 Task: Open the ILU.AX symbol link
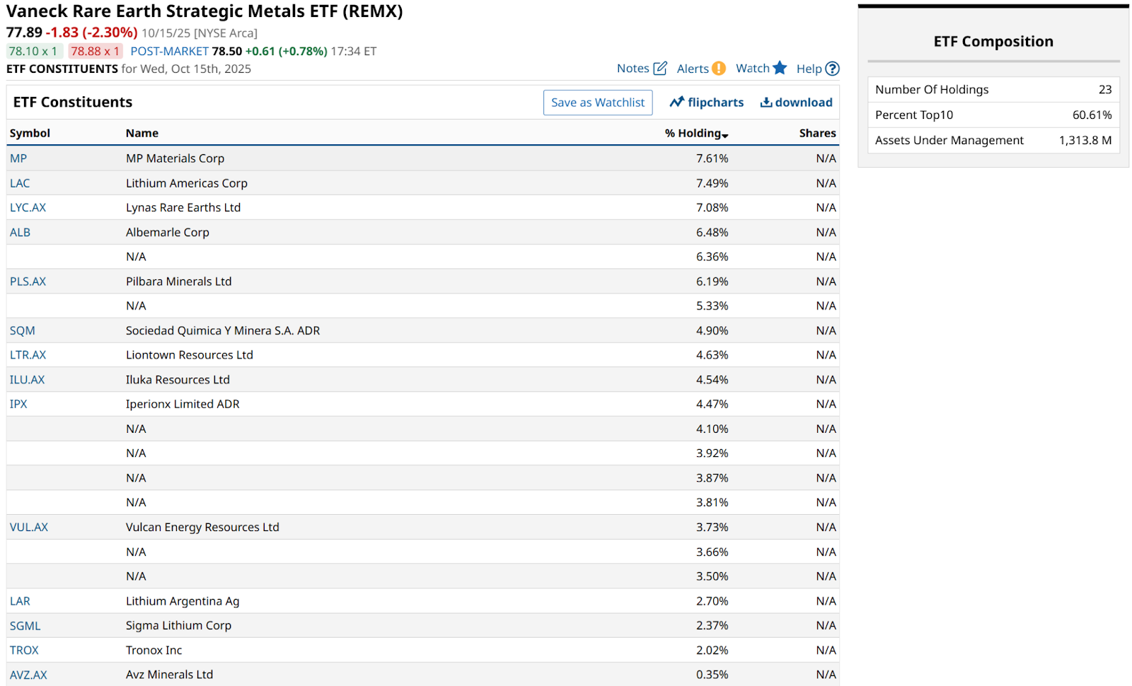pos(27,380)
